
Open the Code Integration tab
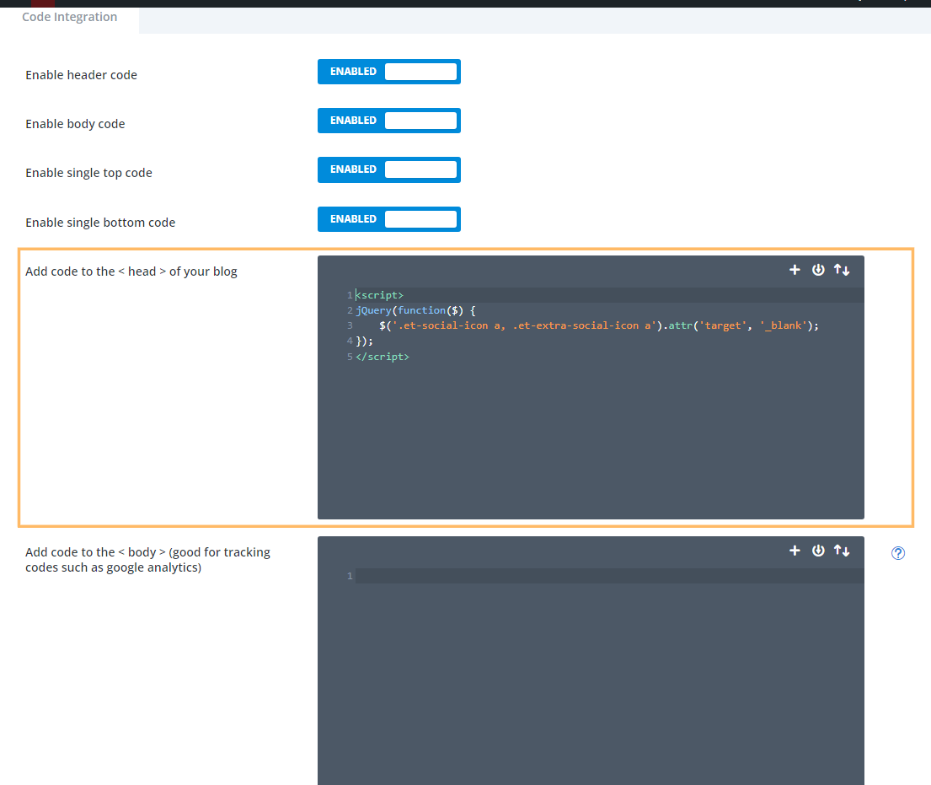[x=69, y=17]
